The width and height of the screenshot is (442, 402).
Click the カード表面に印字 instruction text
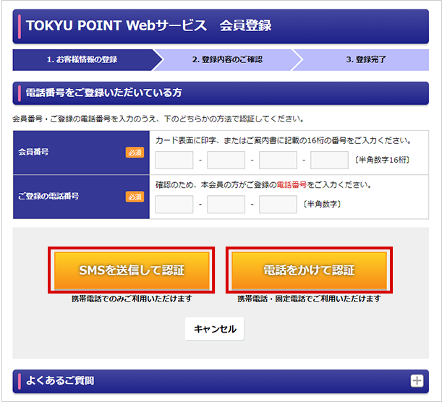tap(284, 140)
